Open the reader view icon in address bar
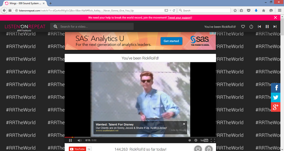The height and width of the screenshot is (151, 284). point(166,11)
